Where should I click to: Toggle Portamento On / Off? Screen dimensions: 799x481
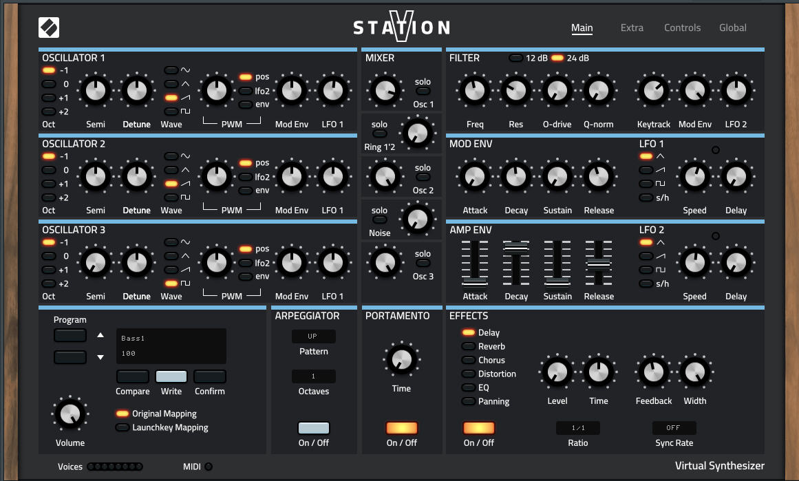(x=401, y=428)
